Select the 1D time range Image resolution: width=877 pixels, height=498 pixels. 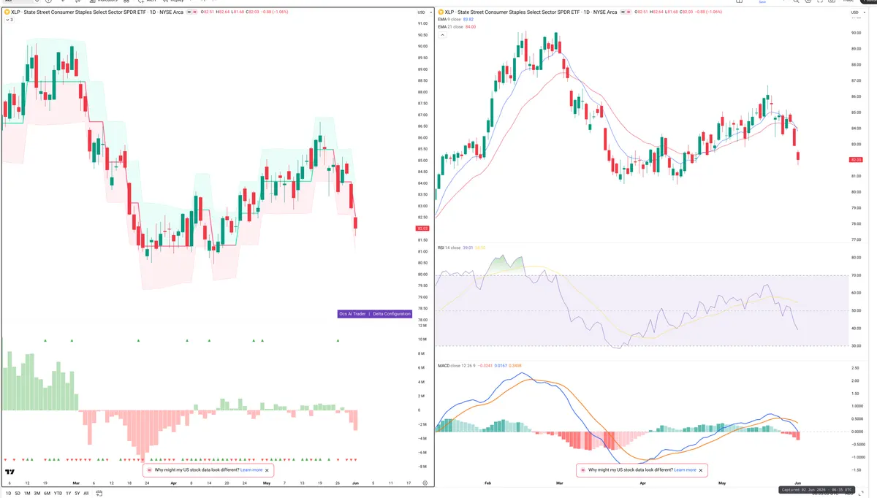click(8, 494)
